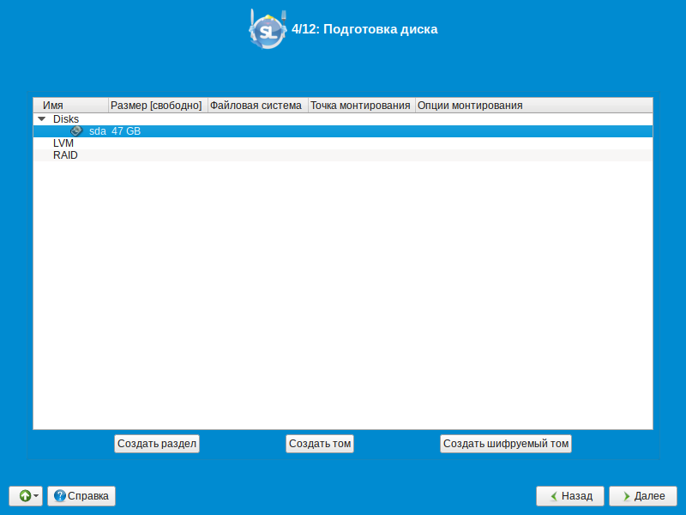Open the green arrow dropdown menu button
Viewport: 686px width, 515px height.
(26, 496)
